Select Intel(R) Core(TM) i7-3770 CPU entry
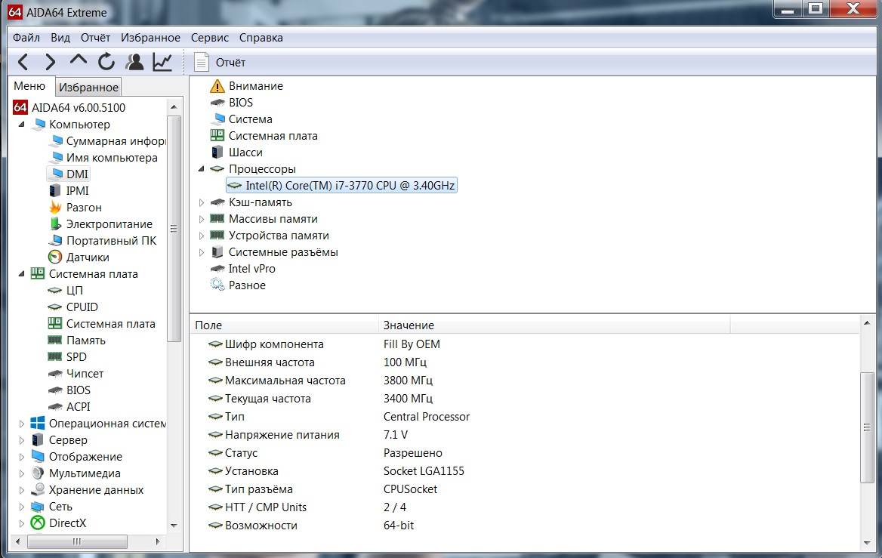Image resolution: width=882 pixels, height=558 pixels. coord(341,186)
